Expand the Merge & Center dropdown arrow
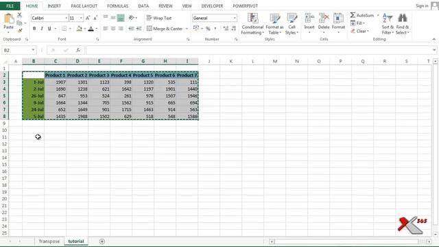Image resolution: width=439 pixels, height=247 pixels. (187, 29)
